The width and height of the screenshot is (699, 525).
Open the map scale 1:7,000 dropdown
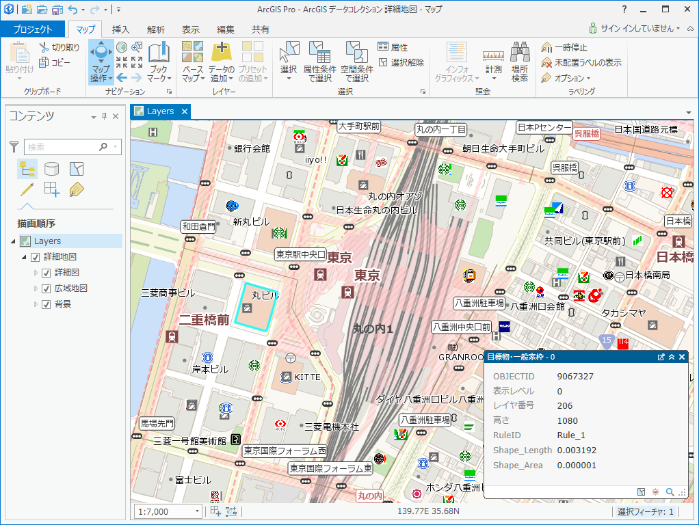click(196, 511)
